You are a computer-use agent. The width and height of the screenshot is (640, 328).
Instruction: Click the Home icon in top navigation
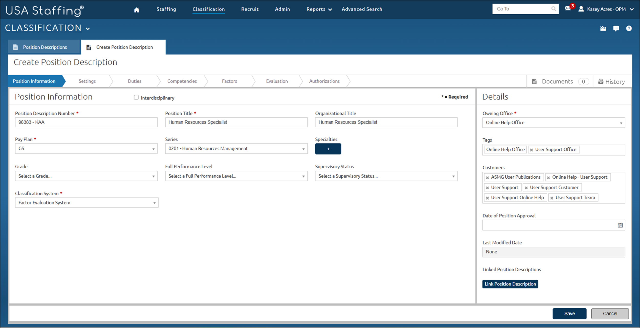pos(137,10)
